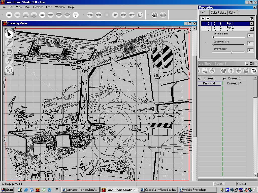Click leftmost black-disc onion skin icon
The image size is (258, 193).
pyautogui.click(x=9, y=15)
